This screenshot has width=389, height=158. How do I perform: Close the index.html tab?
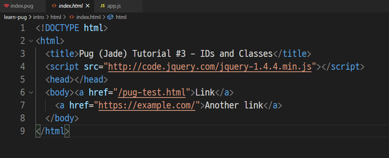[87, 6]
